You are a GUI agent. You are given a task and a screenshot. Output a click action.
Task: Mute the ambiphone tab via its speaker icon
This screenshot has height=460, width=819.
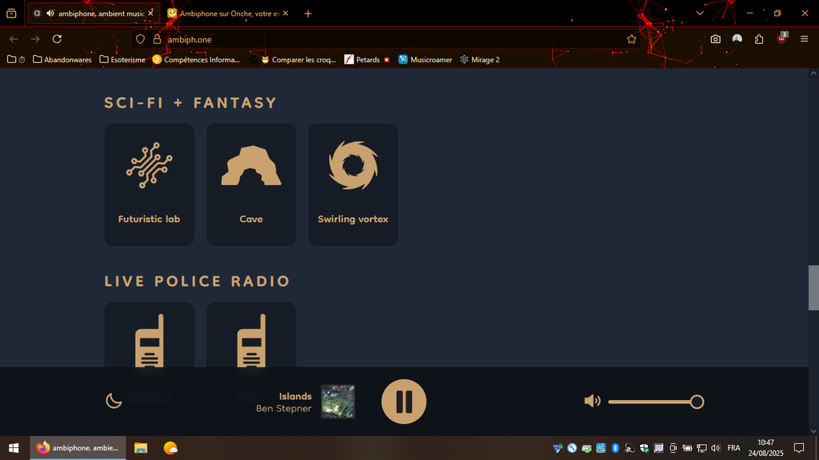click(50, 14)
